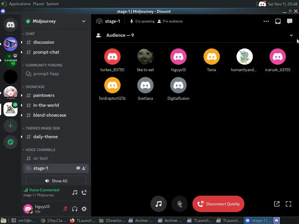Open the anime girl avatar server

point(11,93)
